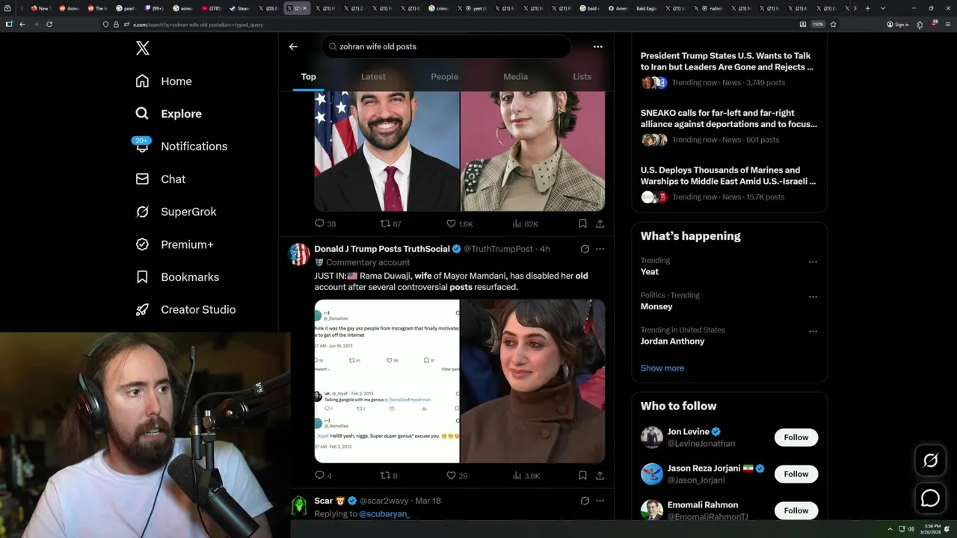The image size is (957, 538).
Task: View analytics of the 3.6K views post
Action: coord(526,475)
